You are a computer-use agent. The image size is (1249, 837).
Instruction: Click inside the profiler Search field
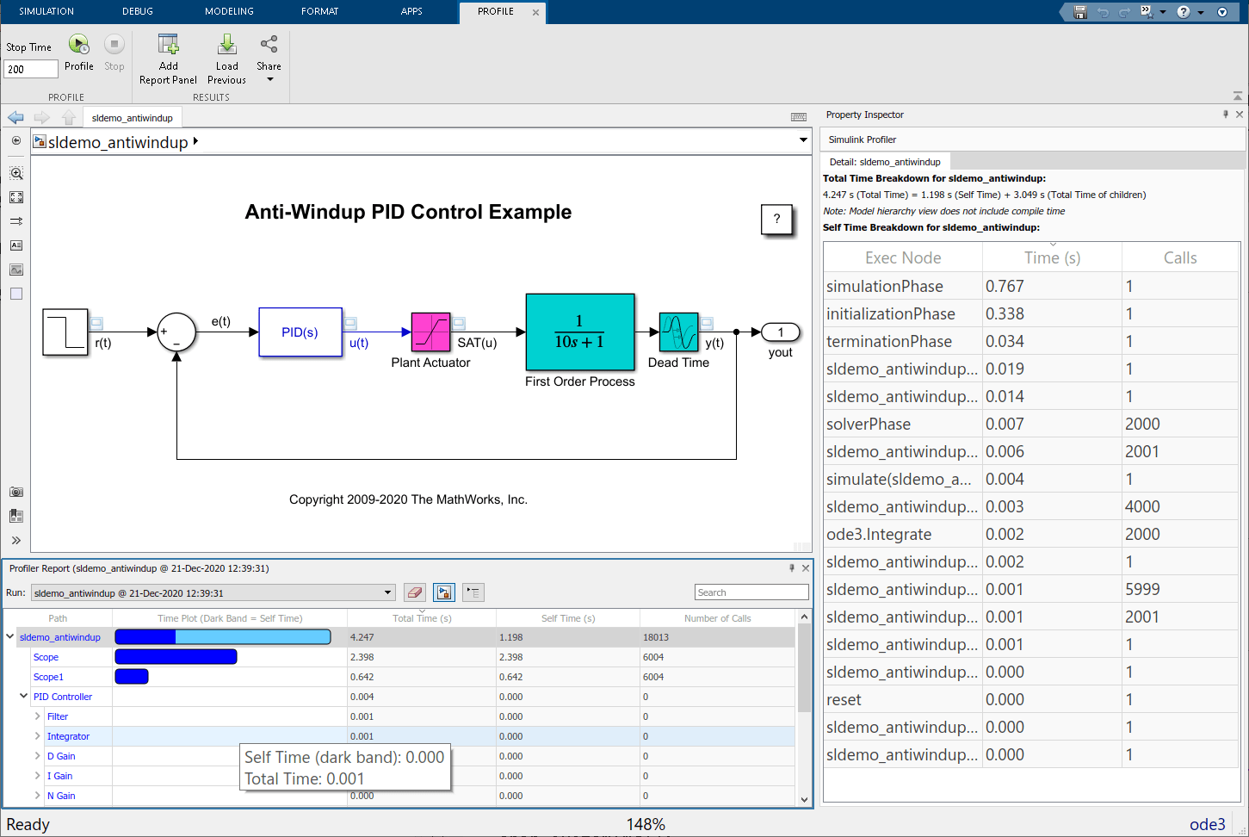pyautogui.click(x=751, y=592)
